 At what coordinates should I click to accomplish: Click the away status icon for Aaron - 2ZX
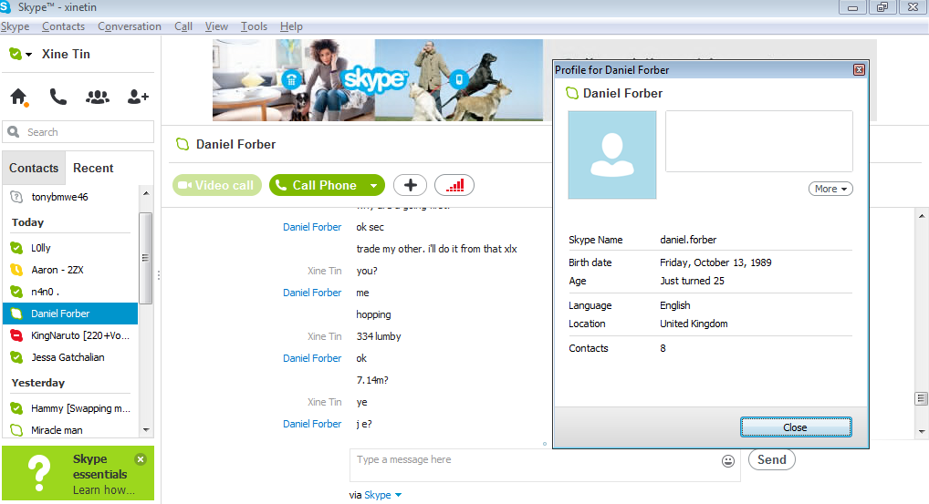pyautogui.click(x=16, y=270)
